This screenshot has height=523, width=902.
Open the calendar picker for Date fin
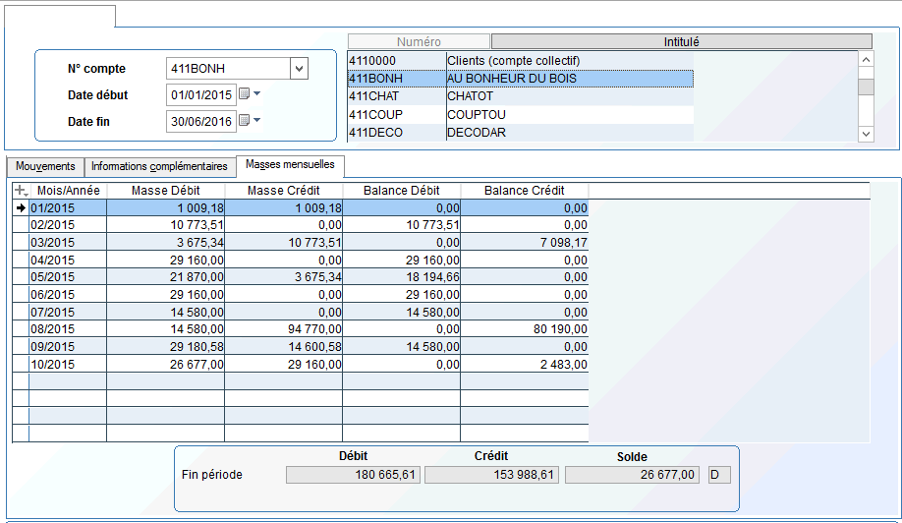click(x=245, y=121)
